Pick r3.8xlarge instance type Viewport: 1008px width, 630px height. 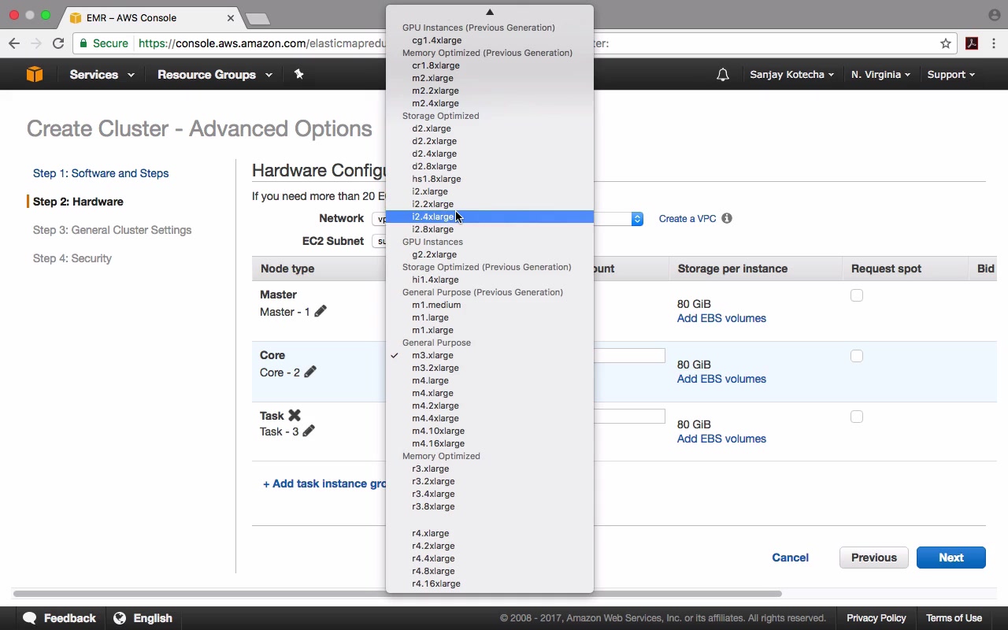tap(489, 506)
